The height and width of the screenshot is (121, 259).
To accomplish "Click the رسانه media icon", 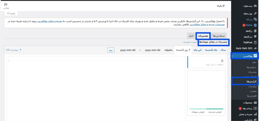I will point(255,19).
